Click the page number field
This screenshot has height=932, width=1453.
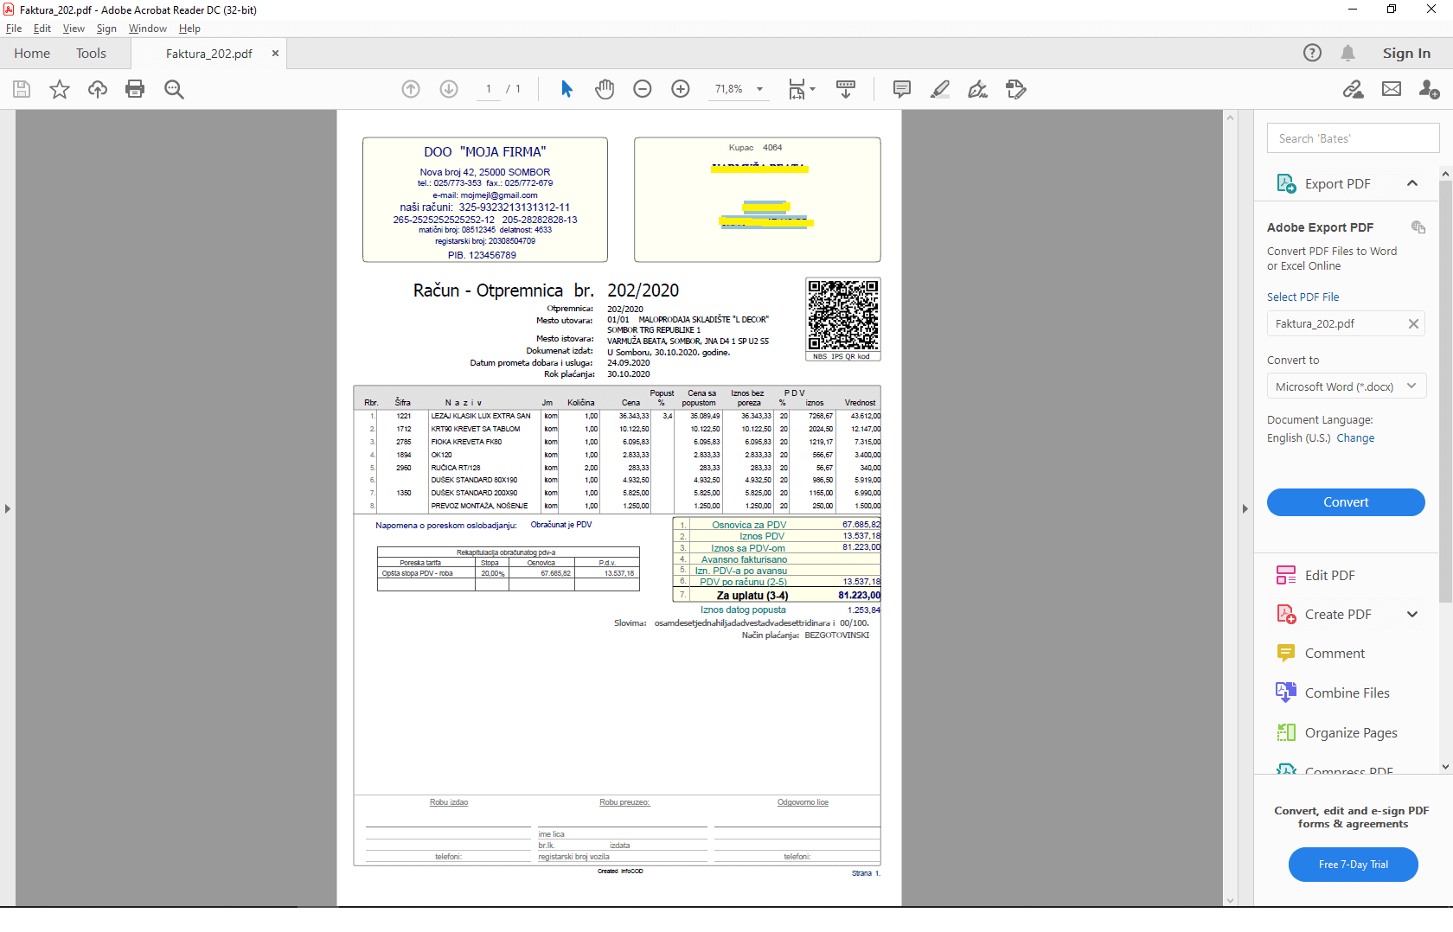[489, 89]
